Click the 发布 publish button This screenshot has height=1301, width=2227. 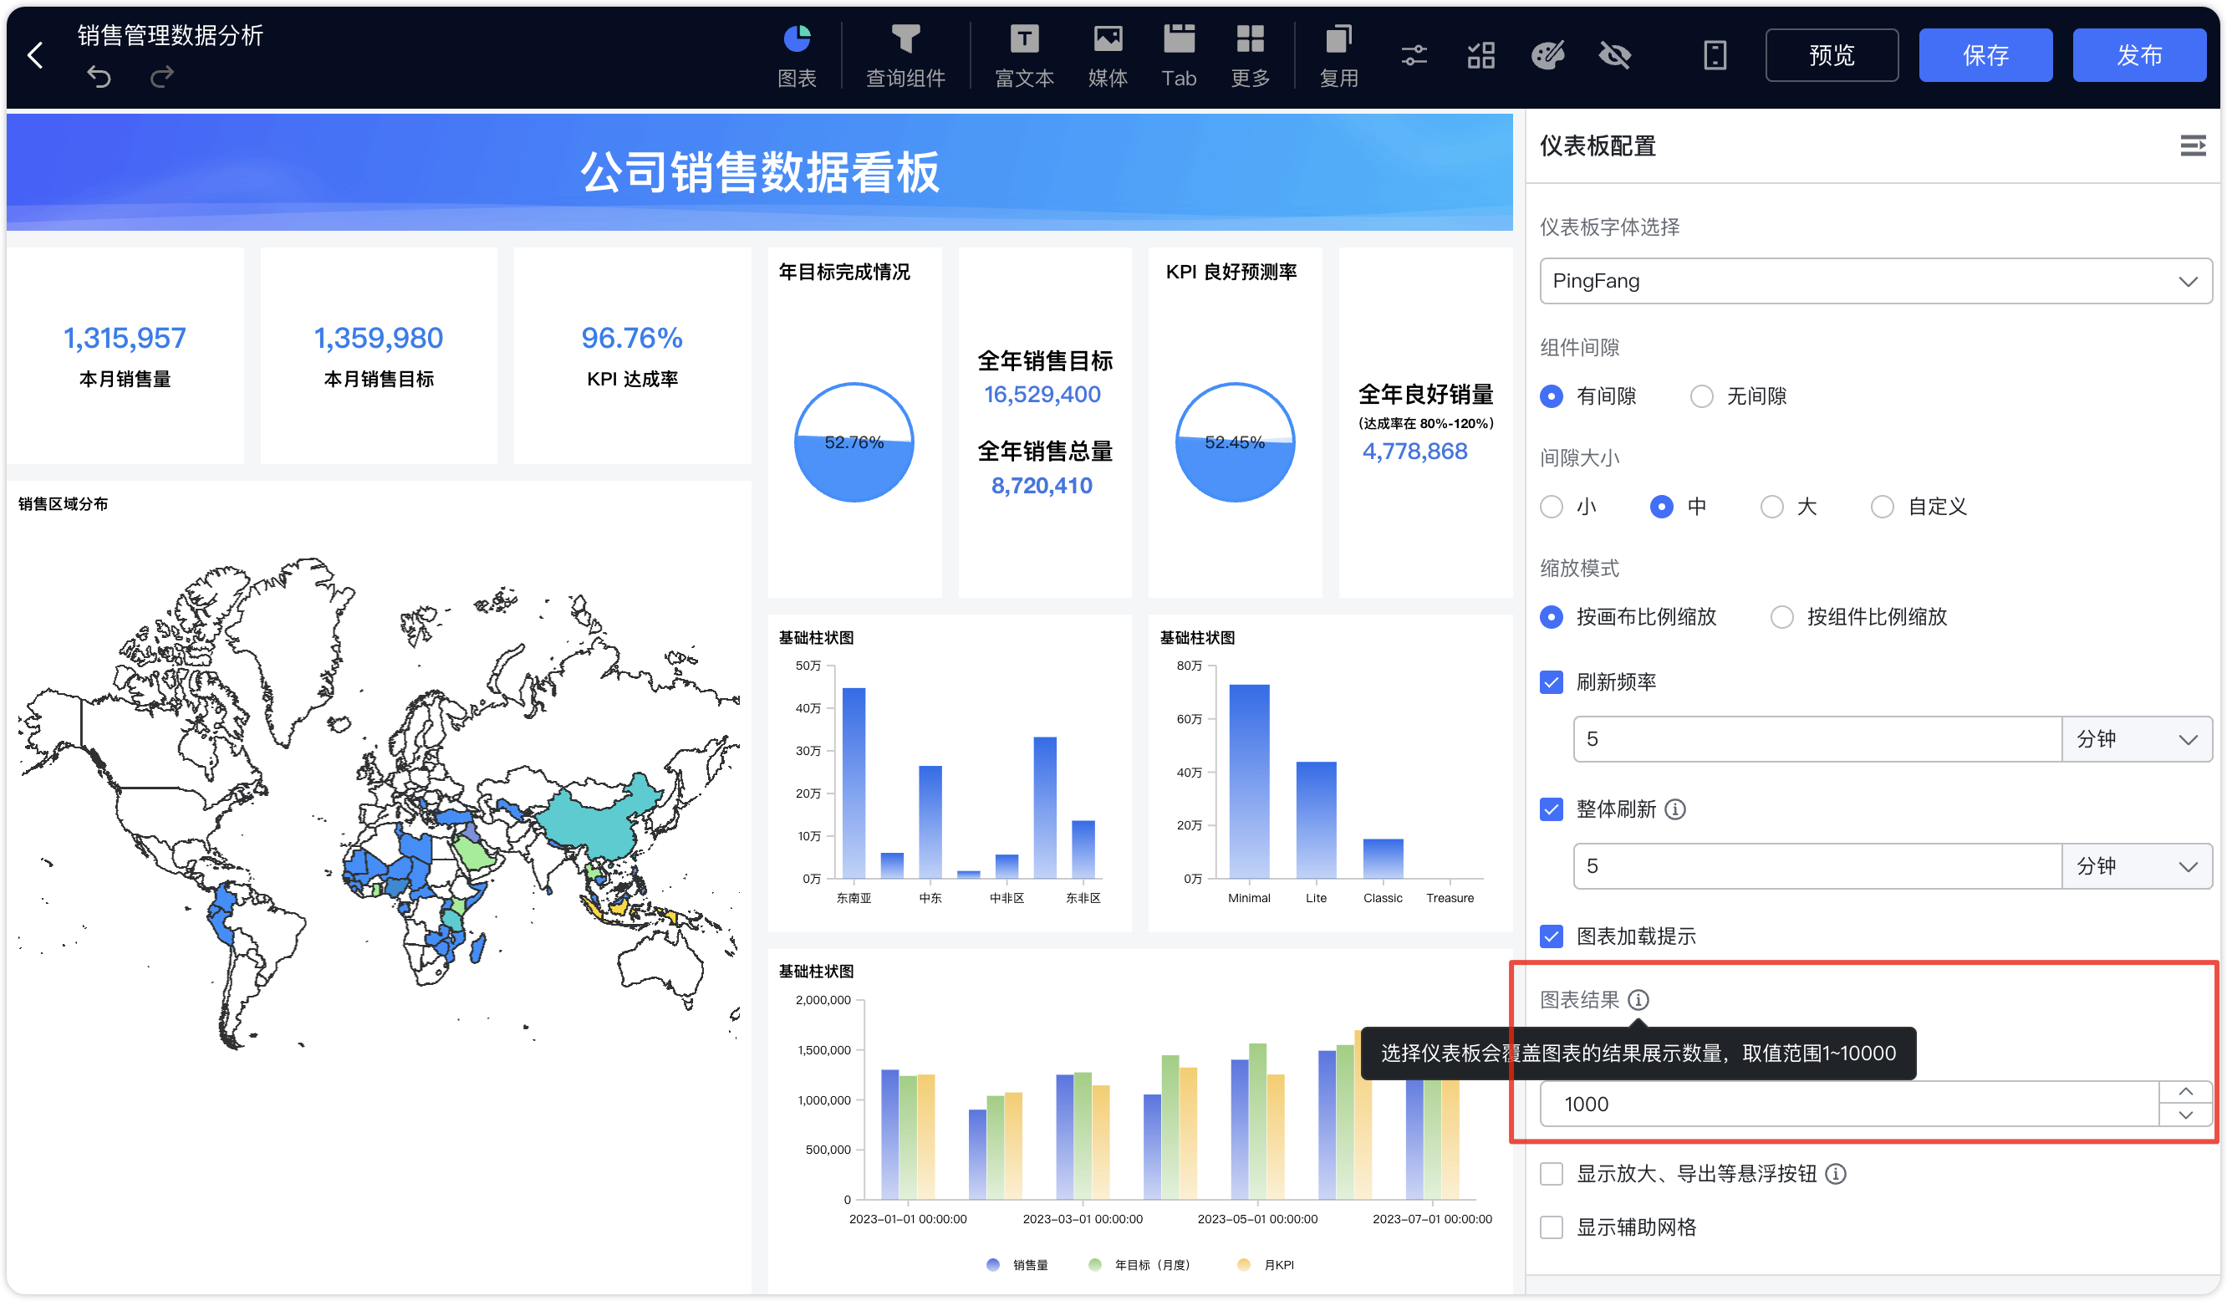click(x=2138, y=55)
